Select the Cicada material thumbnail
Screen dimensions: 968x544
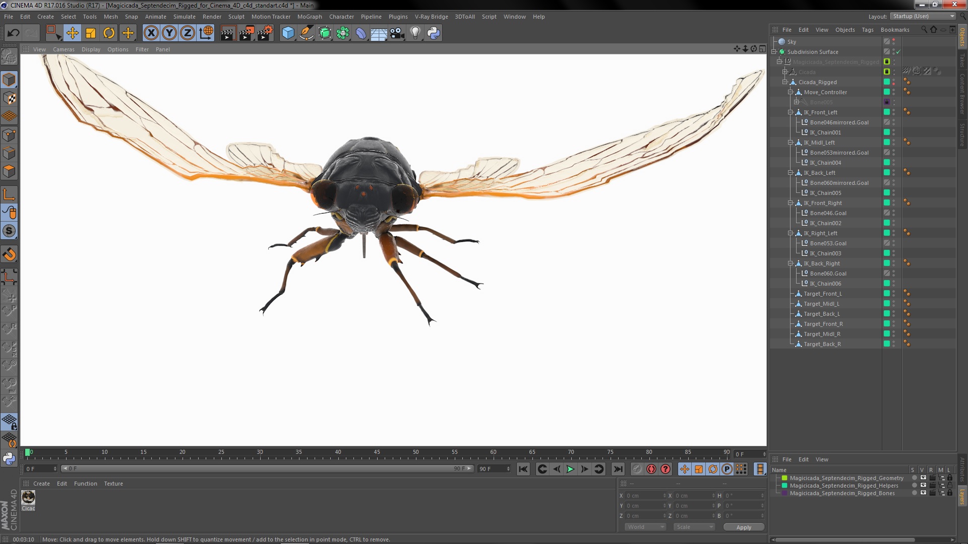[x=28, y=498]
